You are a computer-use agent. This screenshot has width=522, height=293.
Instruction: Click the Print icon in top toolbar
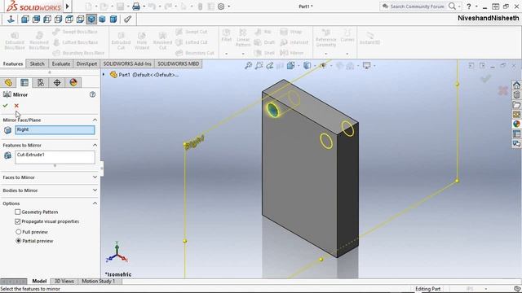click(x=136, y=7)
